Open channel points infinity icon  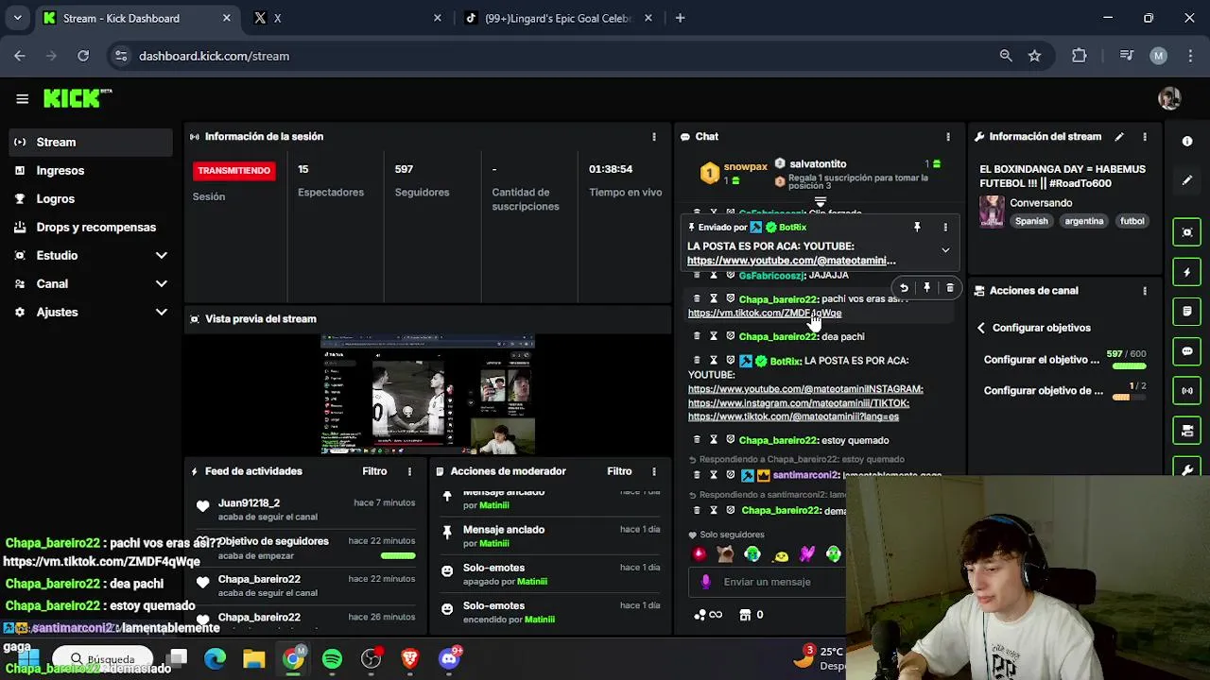708,615
